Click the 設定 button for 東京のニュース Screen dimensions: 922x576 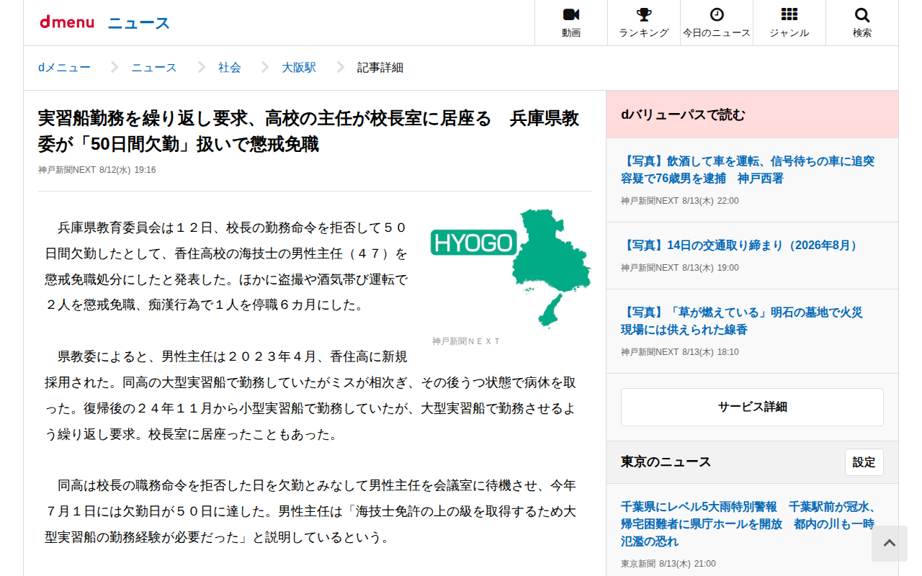pyautogui.click(x=864, y=462)
